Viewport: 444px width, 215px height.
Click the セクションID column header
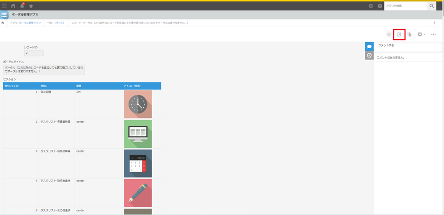21,86
